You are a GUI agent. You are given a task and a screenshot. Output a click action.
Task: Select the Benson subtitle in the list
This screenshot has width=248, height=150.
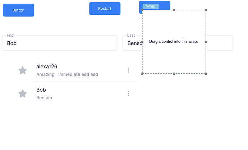[x=44, y=97]
